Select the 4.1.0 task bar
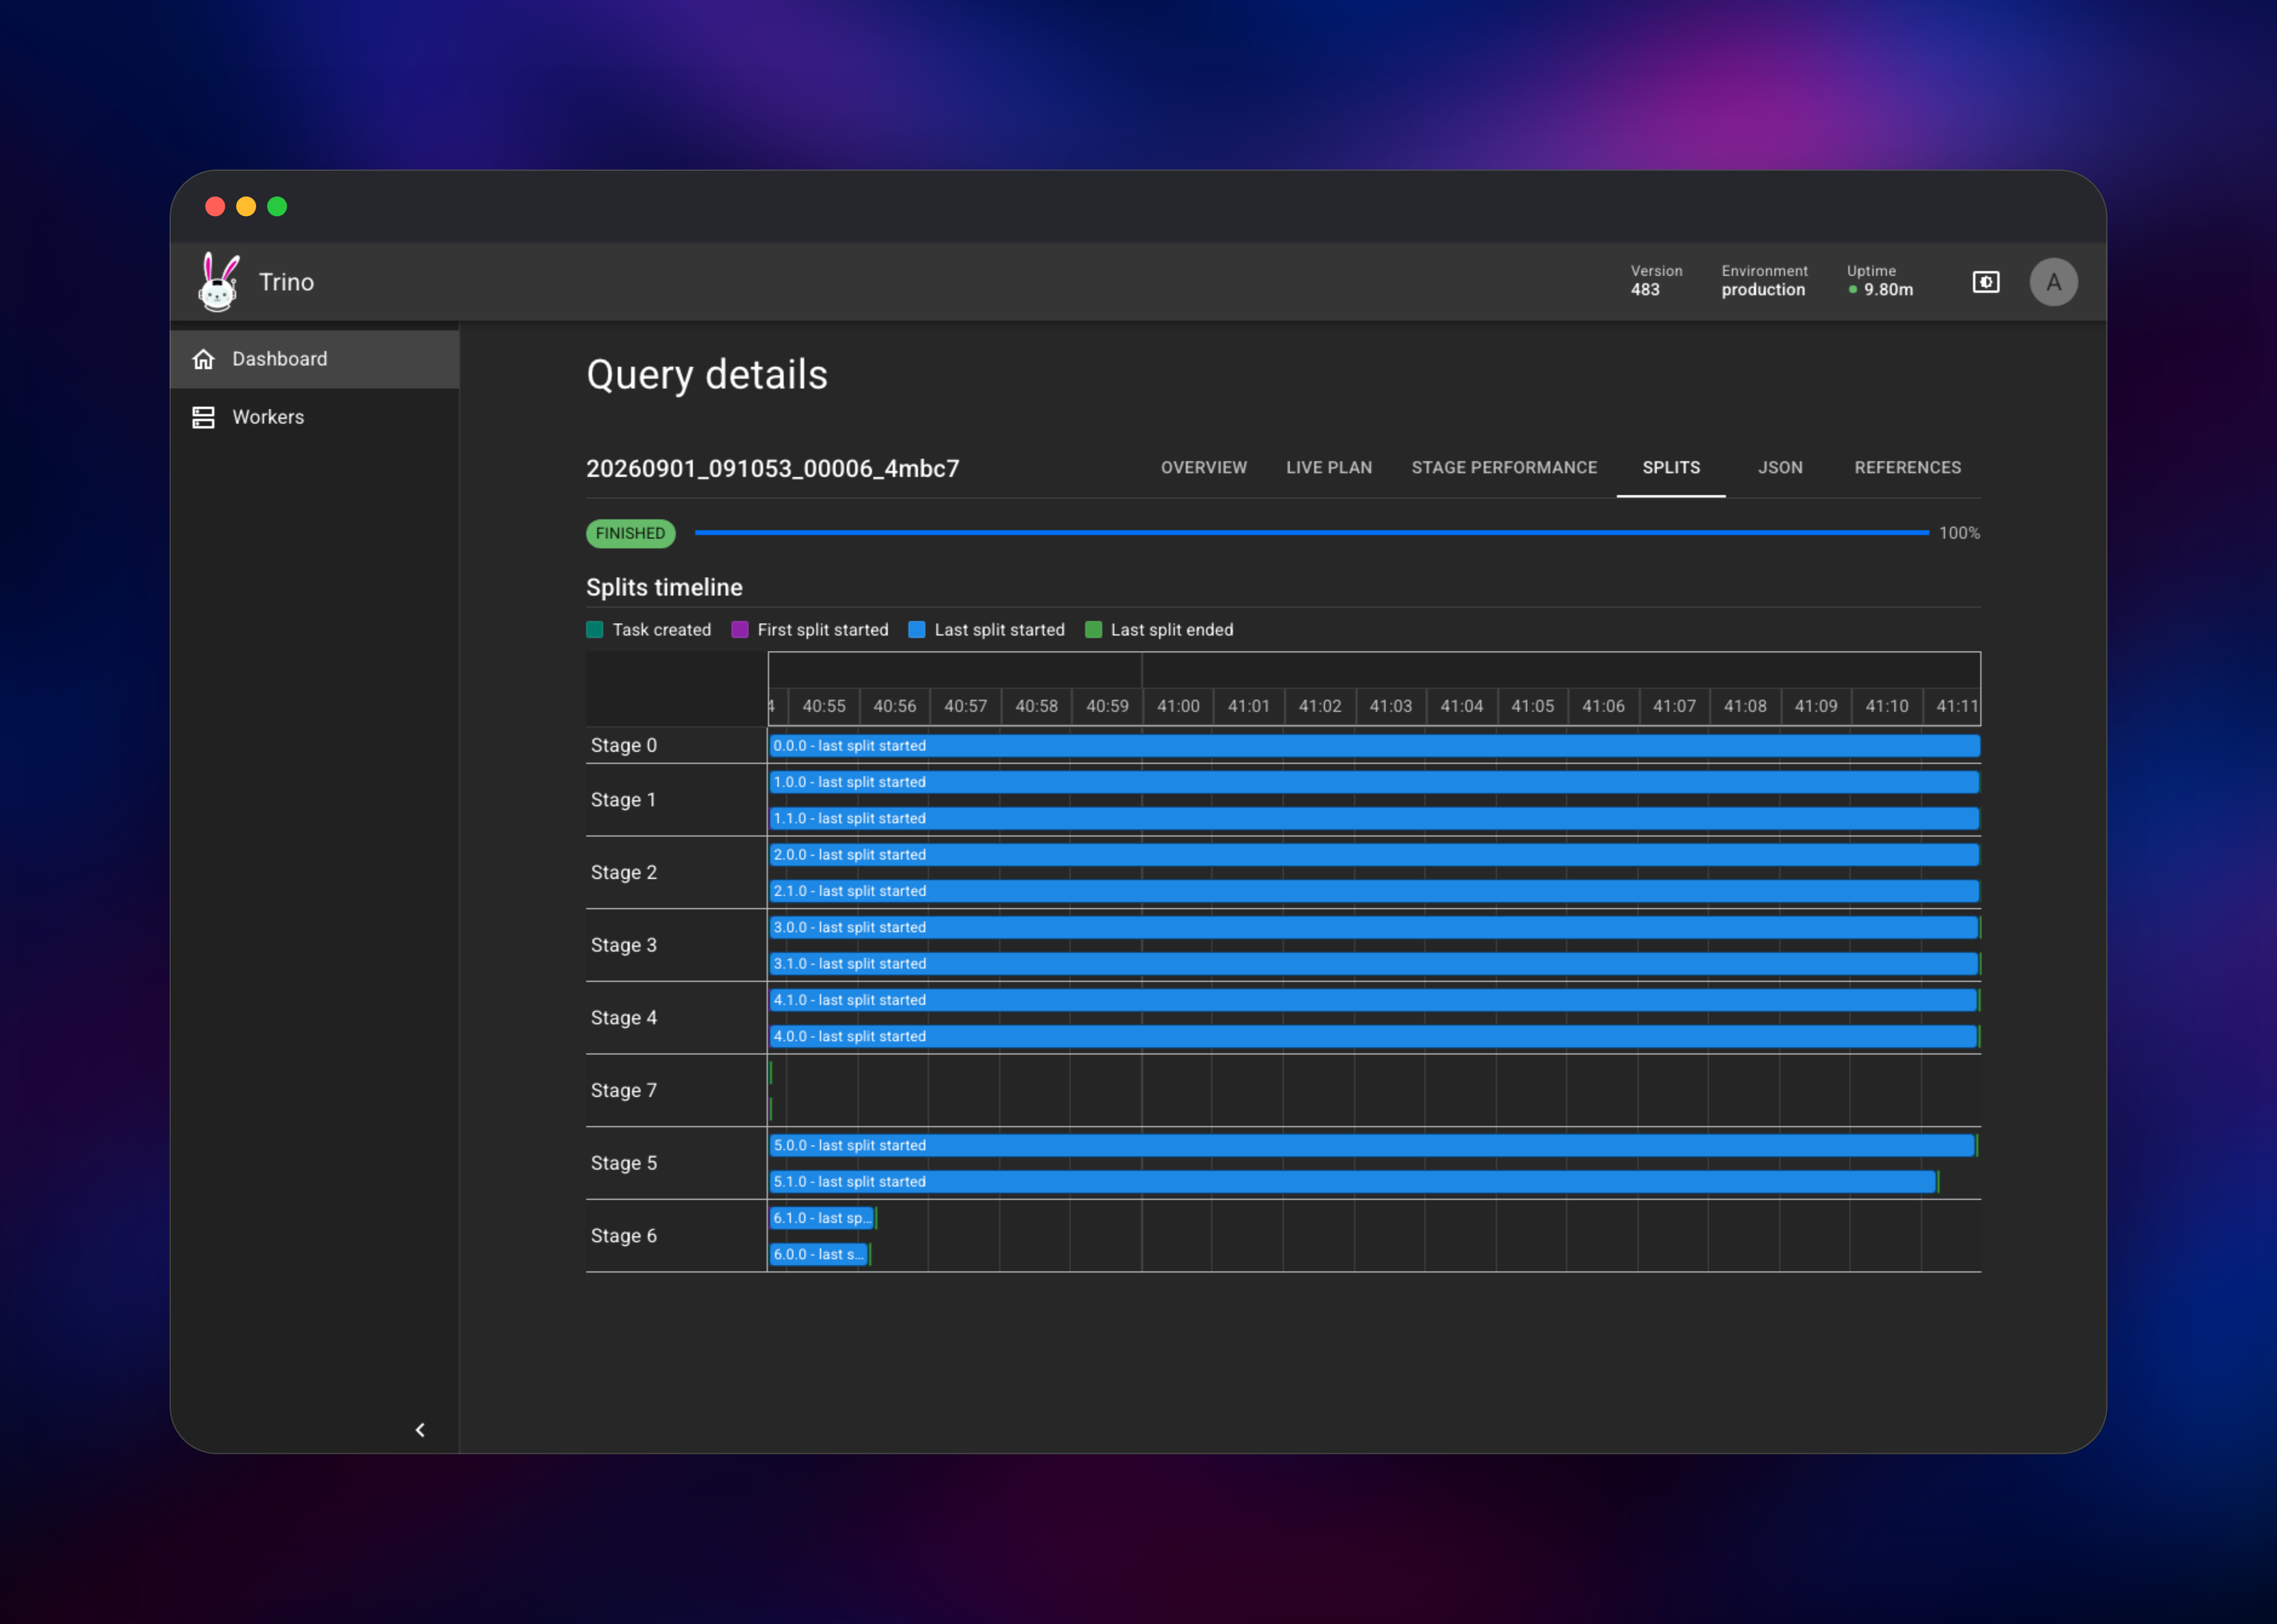 pyautogui.click(x=1373, y=1000)
